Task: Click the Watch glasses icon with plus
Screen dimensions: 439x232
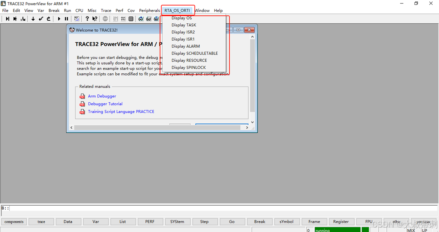Action: [x=141, y=19]
